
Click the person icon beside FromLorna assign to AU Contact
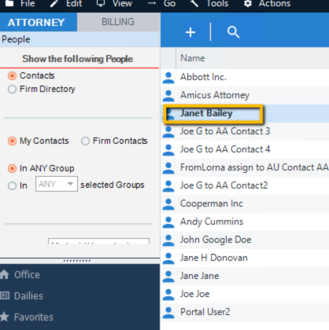(168, 168)
